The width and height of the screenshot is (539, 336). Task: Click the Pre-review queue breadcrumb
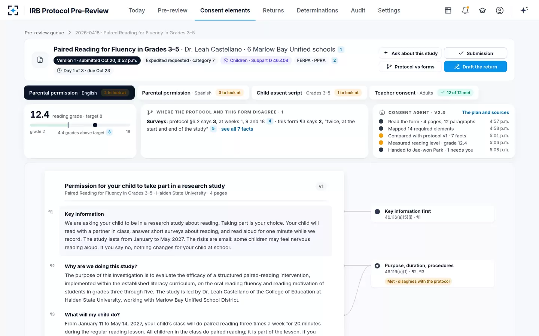coord(44,33)
